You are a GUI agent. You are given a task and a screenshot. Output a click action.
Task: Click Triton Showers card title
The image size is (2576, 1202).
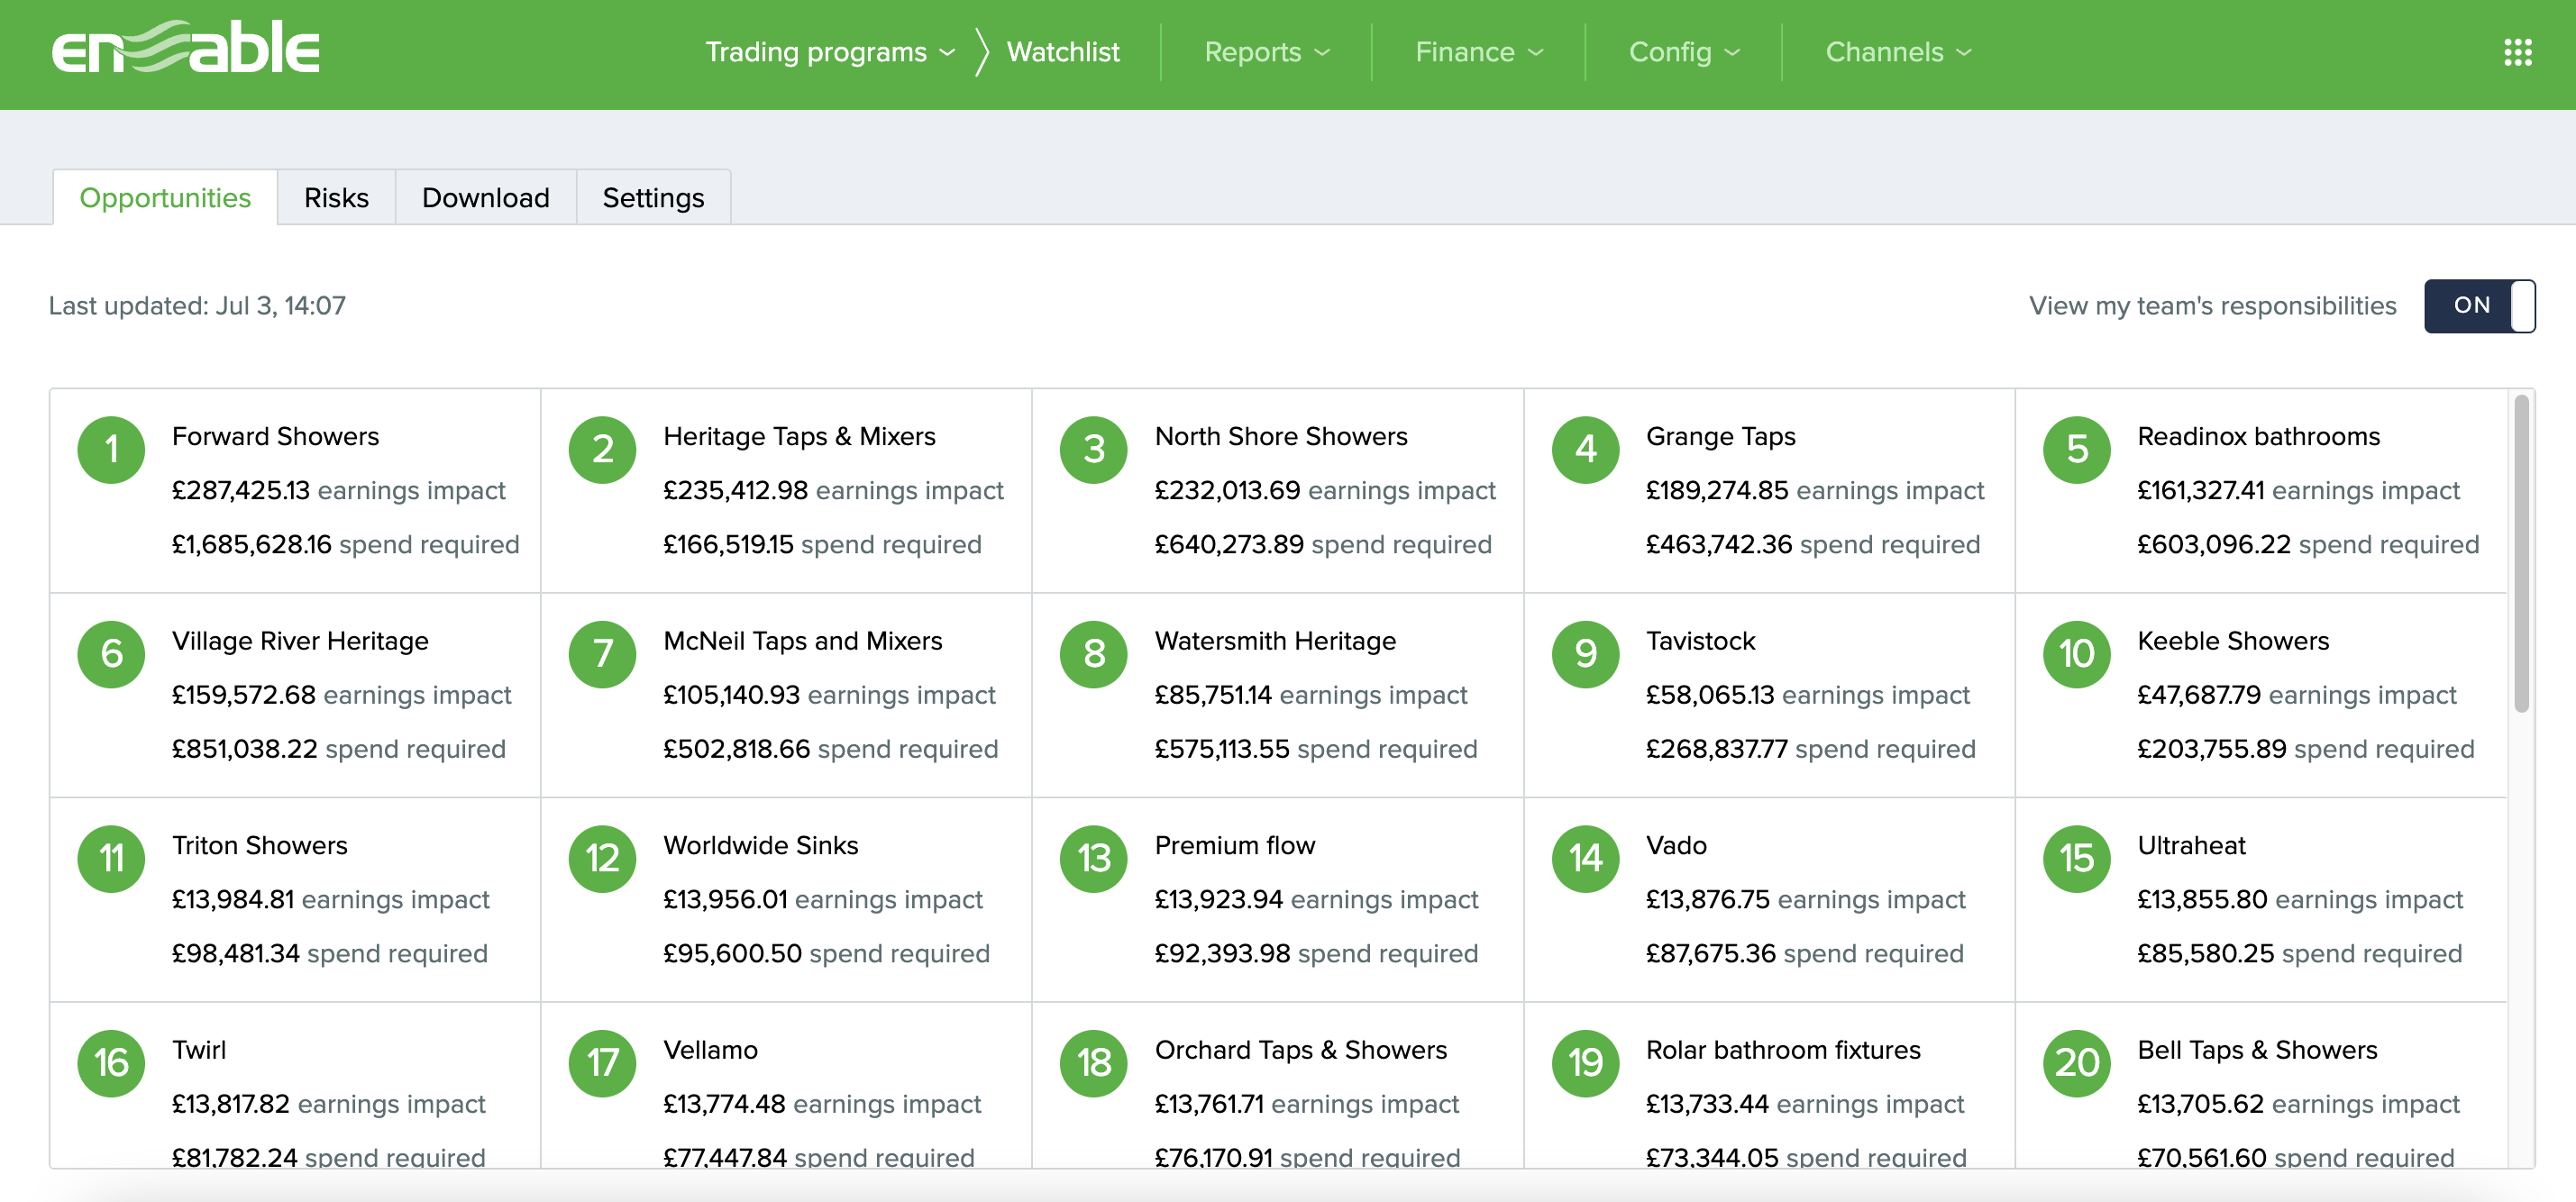point(260,846)
